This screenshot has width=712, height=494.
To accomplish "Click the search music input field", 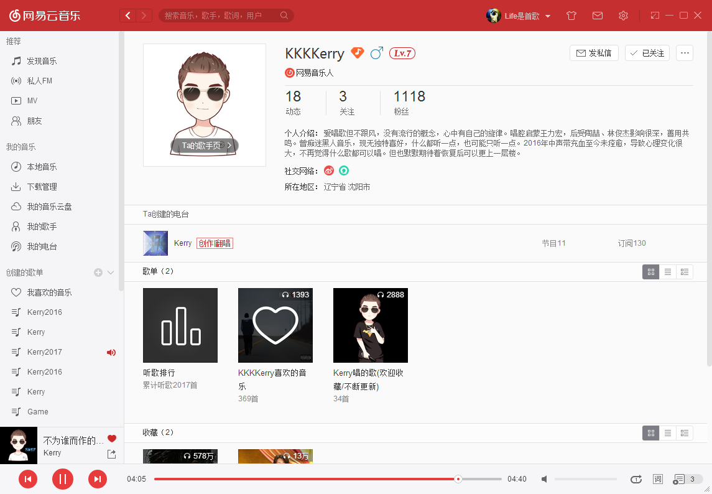I will coord(220,16).
